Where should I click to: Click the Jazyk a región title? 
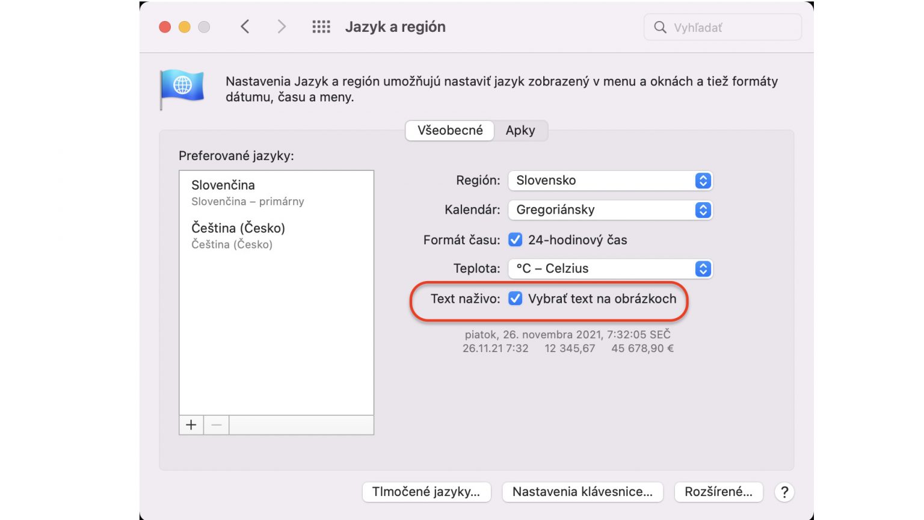pyautogui.click(x=395, y=27)
